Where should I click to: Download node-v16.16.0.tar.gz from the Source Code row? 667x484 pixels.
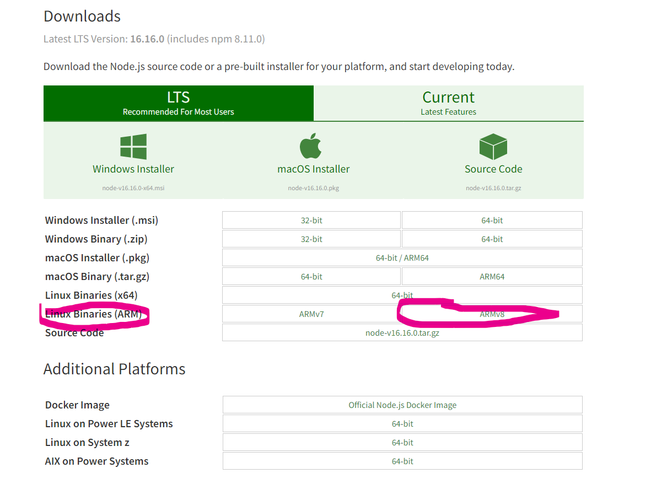(x=402, y=333)
